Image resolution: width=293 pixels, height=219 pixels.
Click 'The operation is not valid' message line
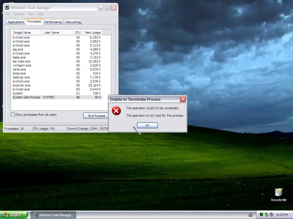pyautogui.click(x=155, y=115)
